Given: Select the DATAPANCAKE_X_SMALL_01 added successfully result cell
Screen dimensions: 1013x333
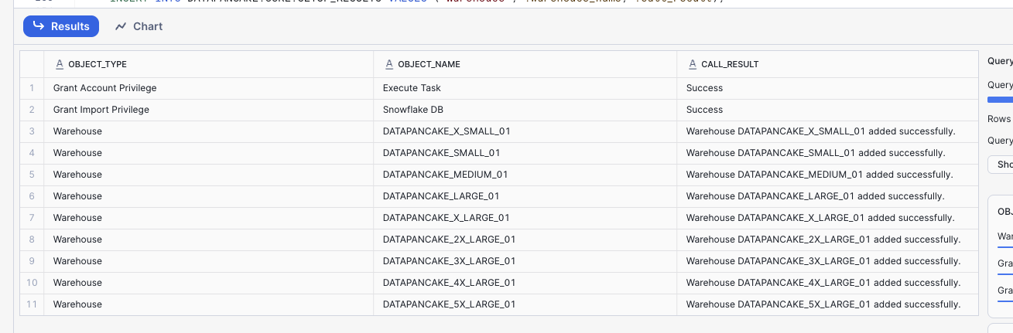Looking at the screenshot, I should pyautogui.click(x=820, y=131).
